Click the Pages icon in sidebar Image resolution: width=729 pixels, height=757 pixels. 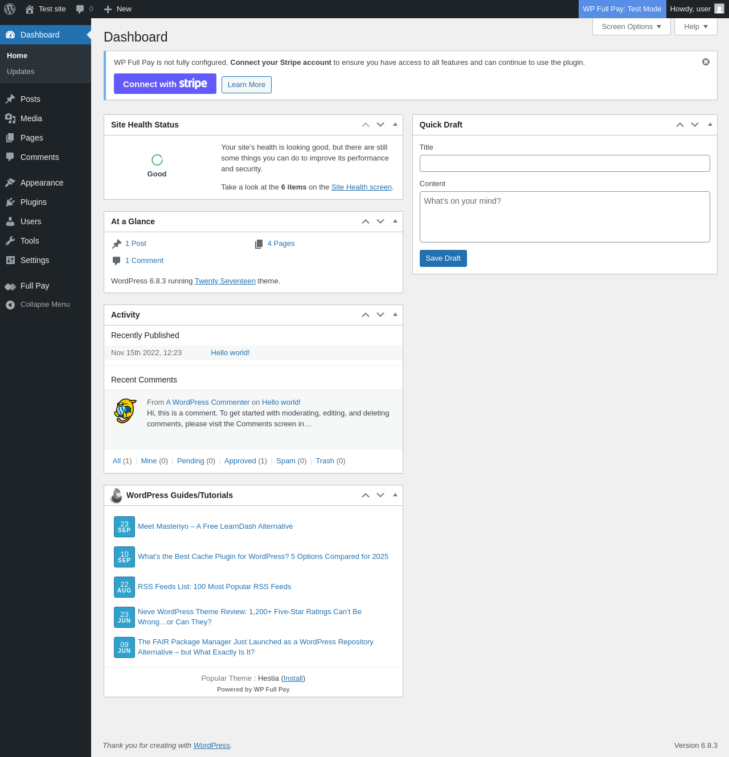click(10, 138)
